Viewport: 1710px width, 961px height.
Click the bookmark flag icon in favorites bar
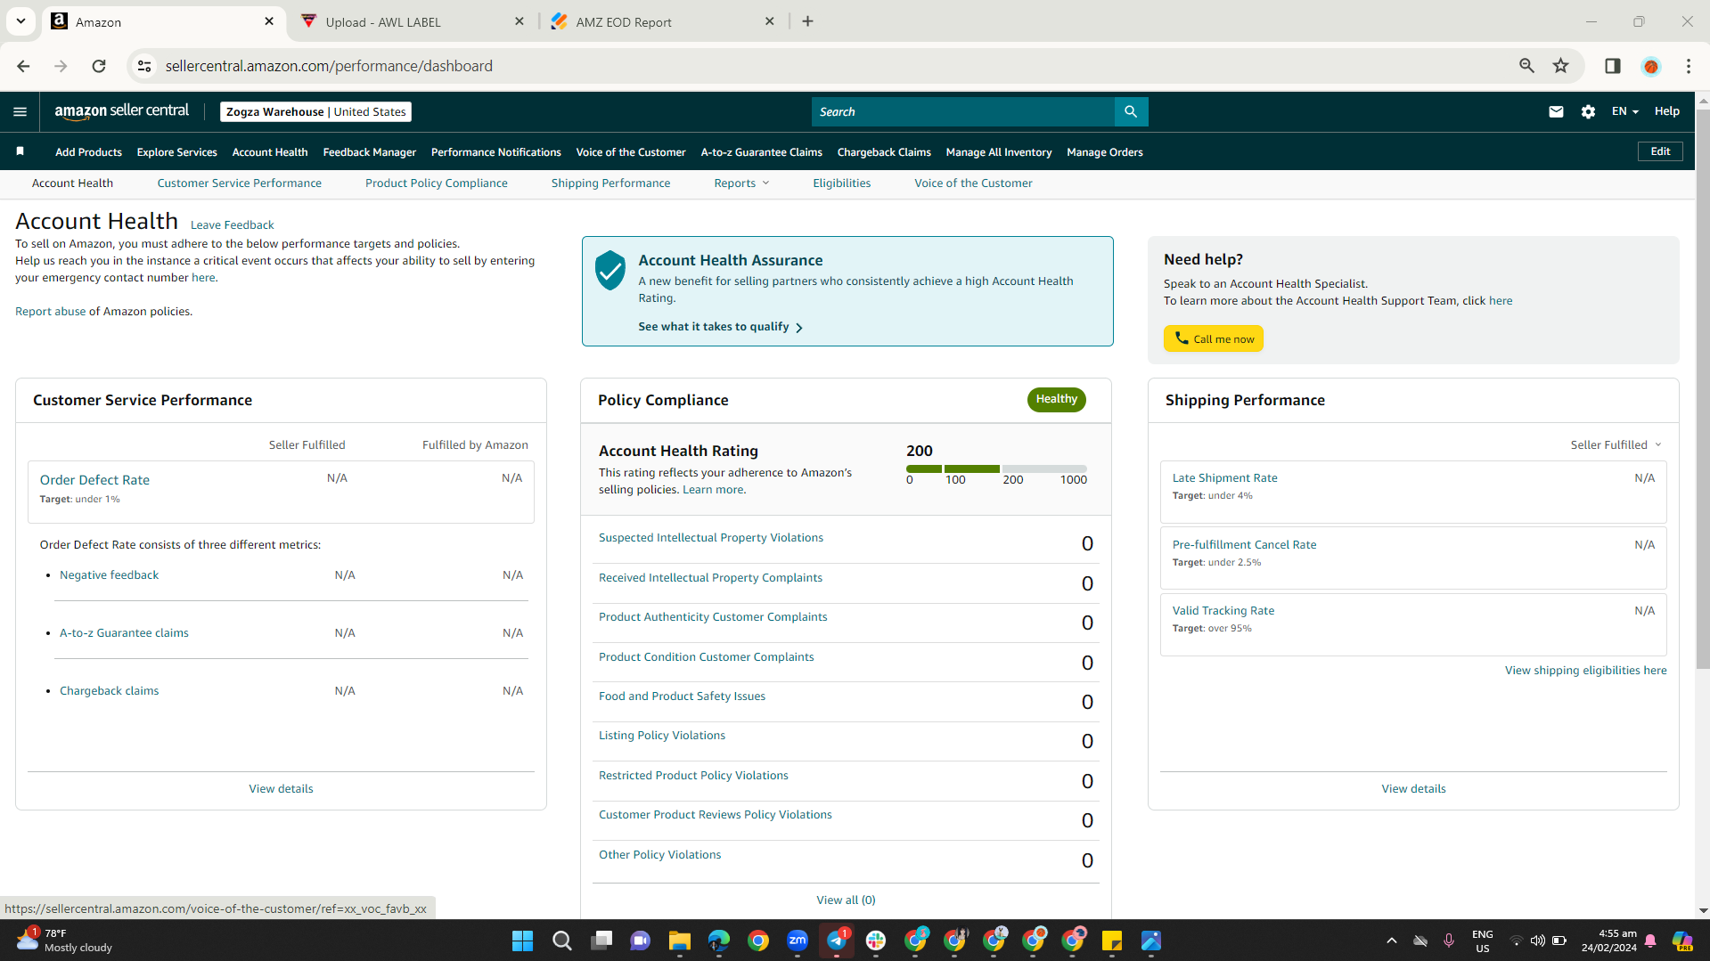click(20, 151)
